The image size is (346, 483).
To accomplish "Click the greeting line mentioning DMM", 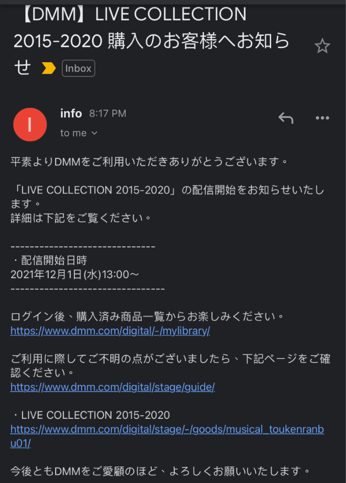I will point(149,161).
